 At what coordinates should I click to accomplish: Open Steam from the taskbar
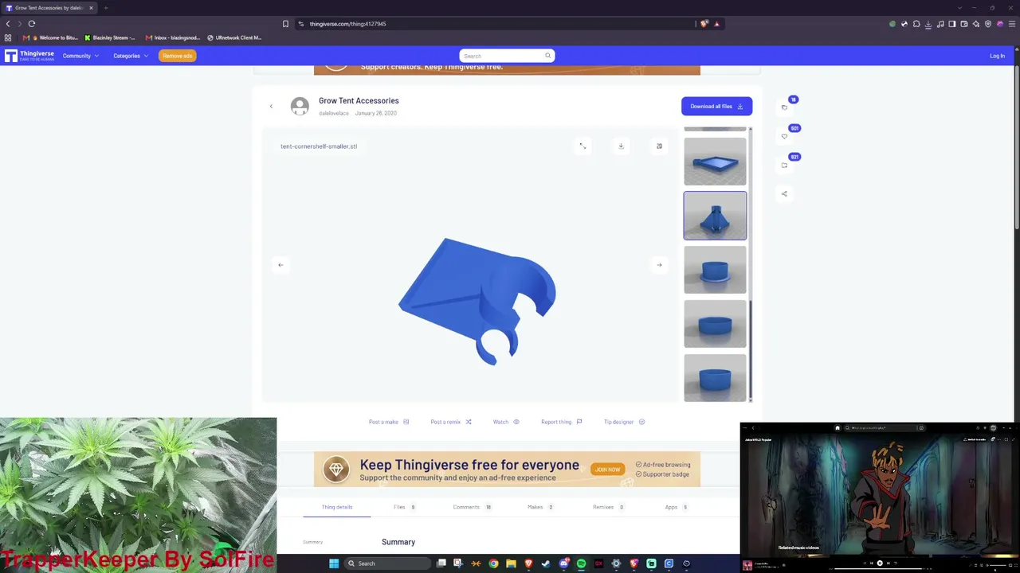click(546, 563)
